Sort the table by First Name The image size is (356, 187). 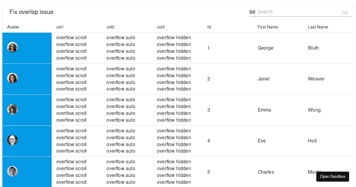pos(268,27)
